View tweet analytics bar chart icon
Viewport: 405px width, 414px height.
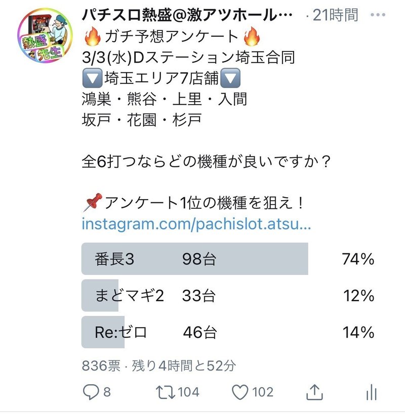tap(372, 392)
